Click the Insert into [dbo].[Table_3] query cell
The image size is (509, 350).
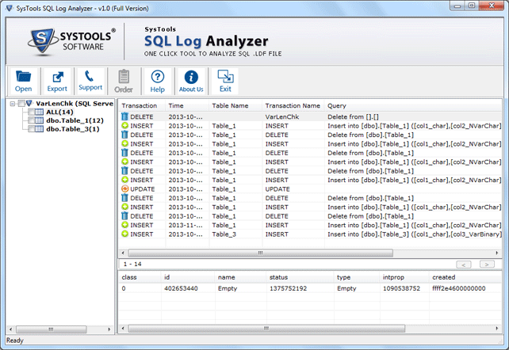coord(415,234)
